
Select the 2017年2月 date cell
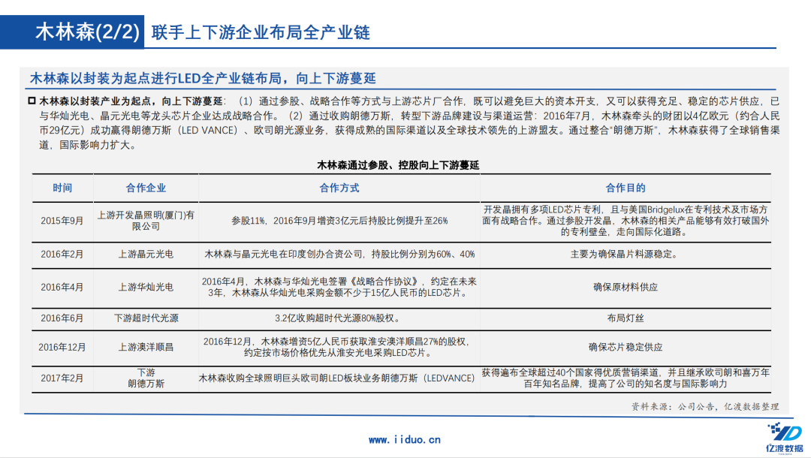(x=62, y=378)
